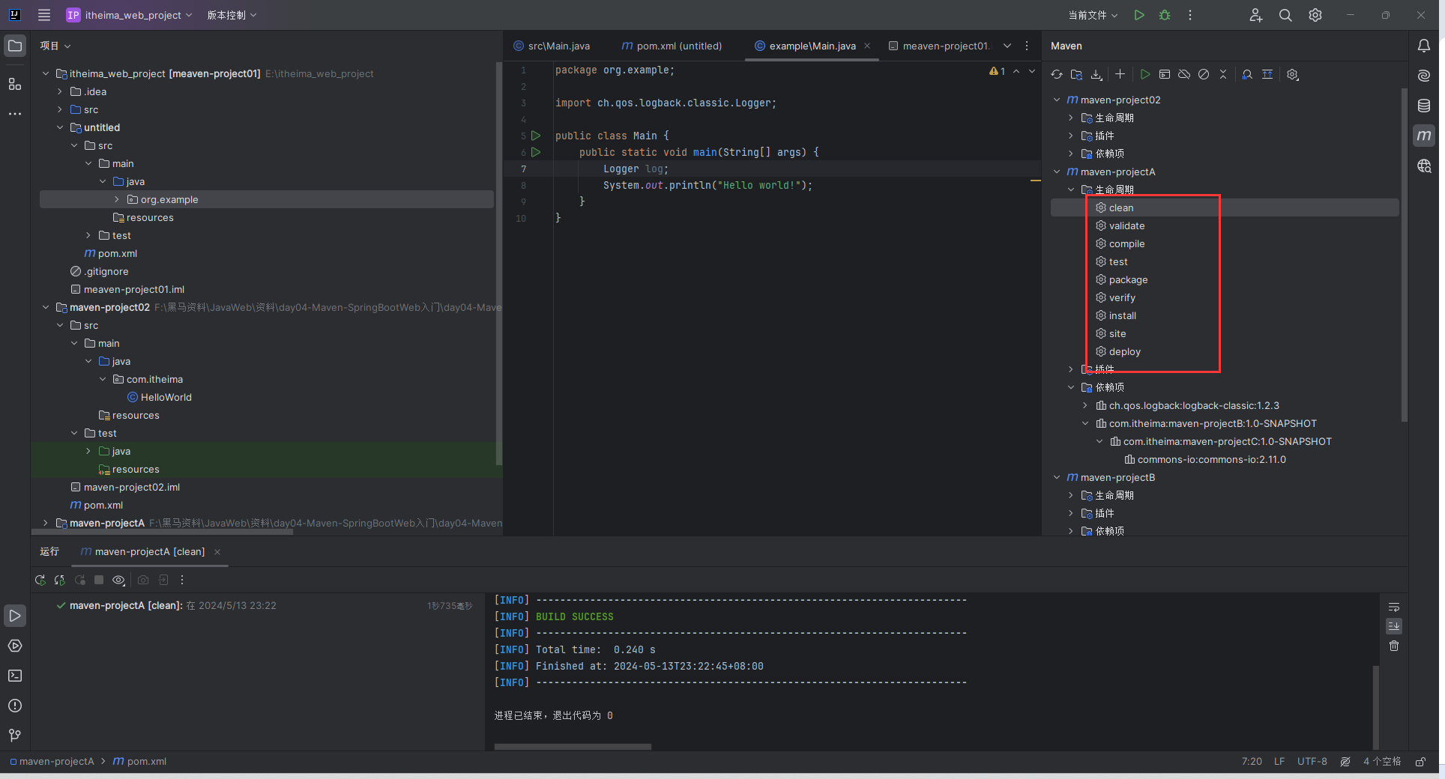Image resolution: width=1445 pixels, height=779 pixels.
Task: Expand .idea folder in project tree
Action: pyautogui.click(x=60, y=91)
